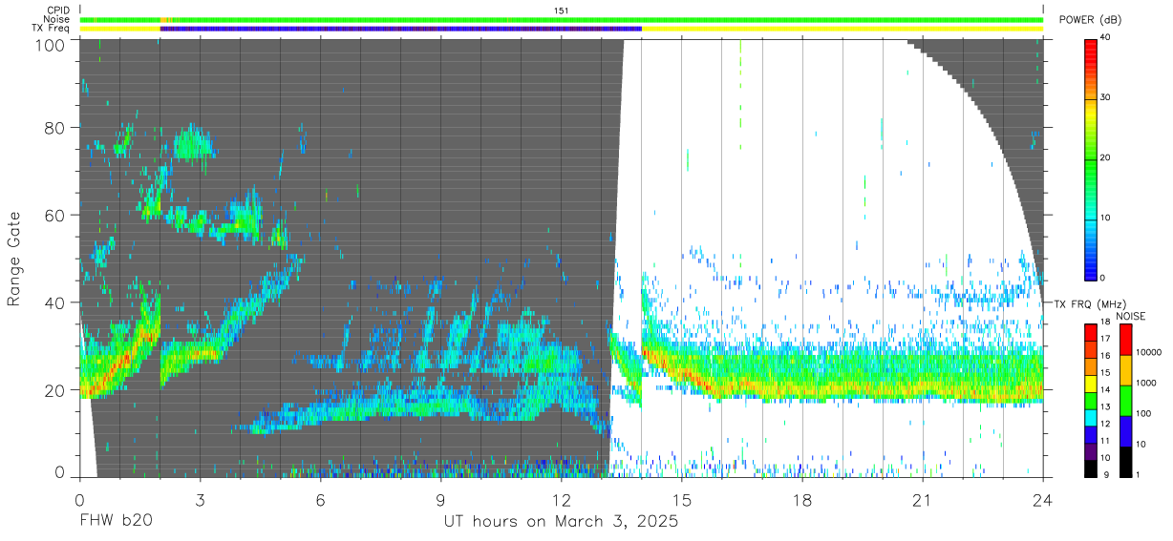Click the POWER (dB) legend title

[x=1092, y=20]
